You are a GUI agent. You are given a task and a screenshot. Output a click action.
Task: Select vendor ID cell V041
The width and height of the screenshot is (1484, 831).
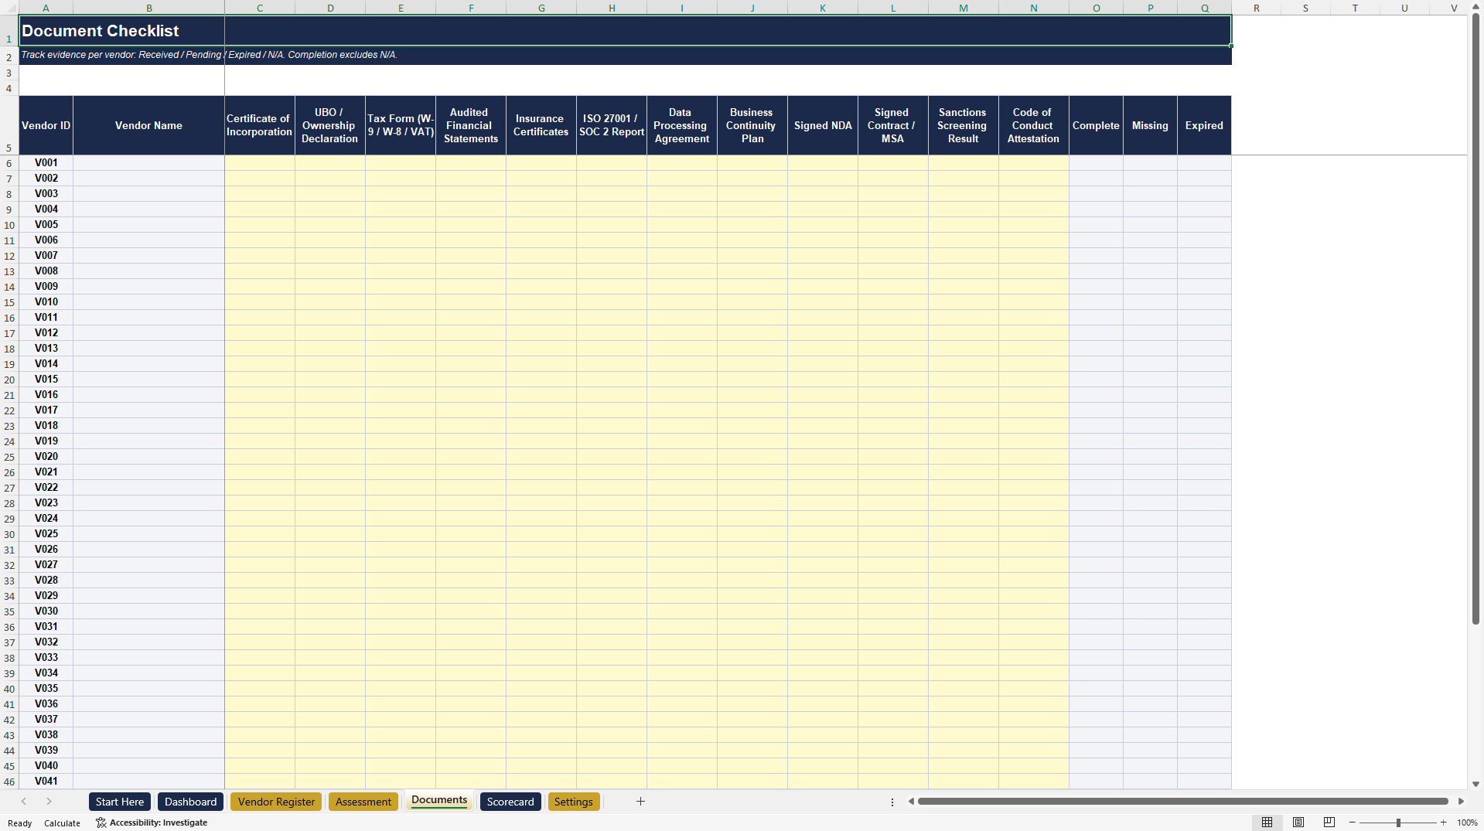pos(46,781)
